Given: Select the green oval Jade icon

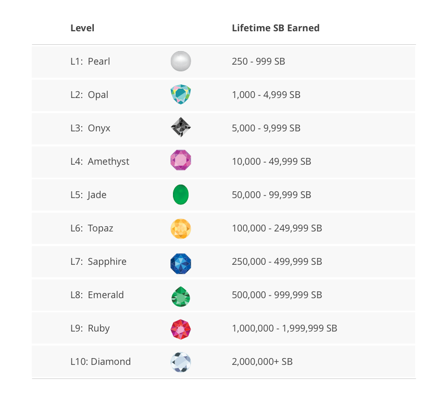Looking at the screenshot, I should coord(181,194).
